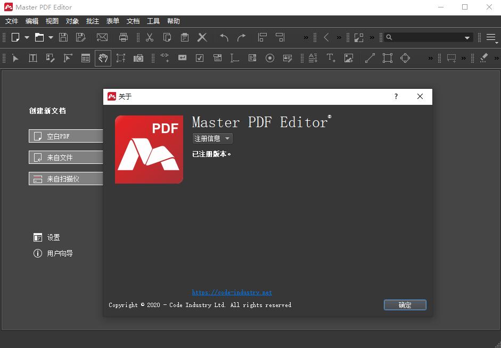Select the Line drawing tool
Viewport: 501px width, 348px height.
(x=370, y=58)
